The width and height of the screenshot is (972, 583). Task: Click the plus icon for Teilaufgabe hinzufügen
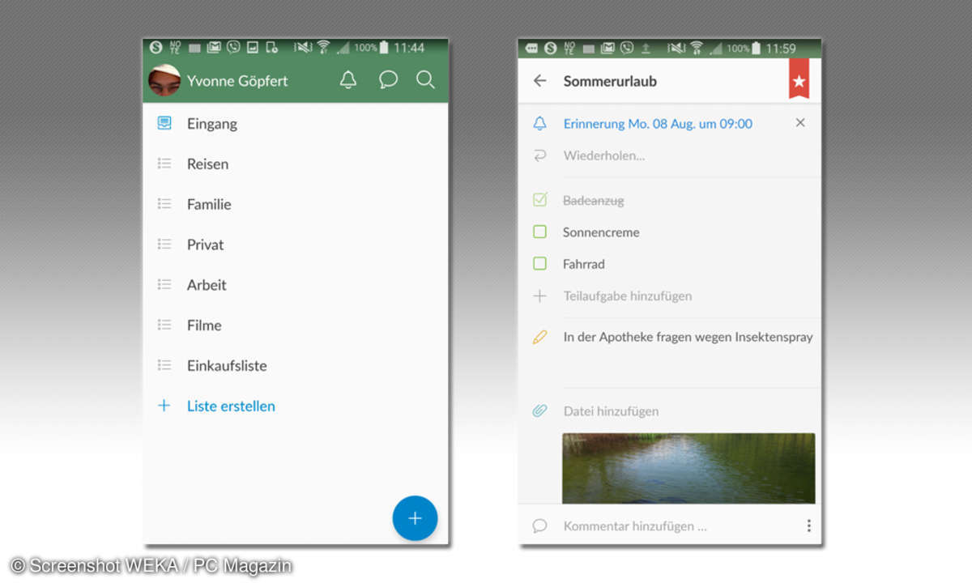(539, 296)
